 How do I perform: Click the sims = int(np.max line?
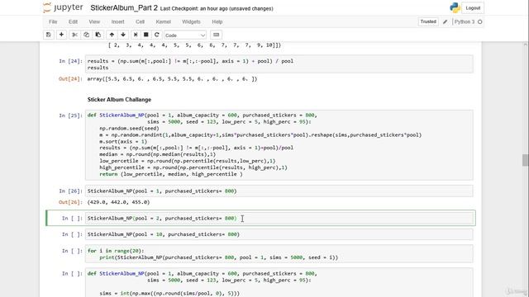tap(169, 294)
